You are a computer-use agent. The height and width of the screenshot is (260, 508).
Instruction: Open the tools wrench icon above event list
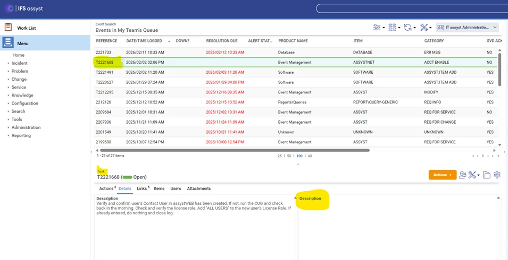click(424, 27)
